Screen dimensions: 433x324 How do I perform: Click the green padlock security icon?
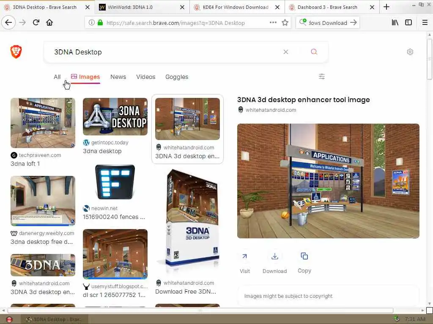pyautogui.click(x=100, y=23)
